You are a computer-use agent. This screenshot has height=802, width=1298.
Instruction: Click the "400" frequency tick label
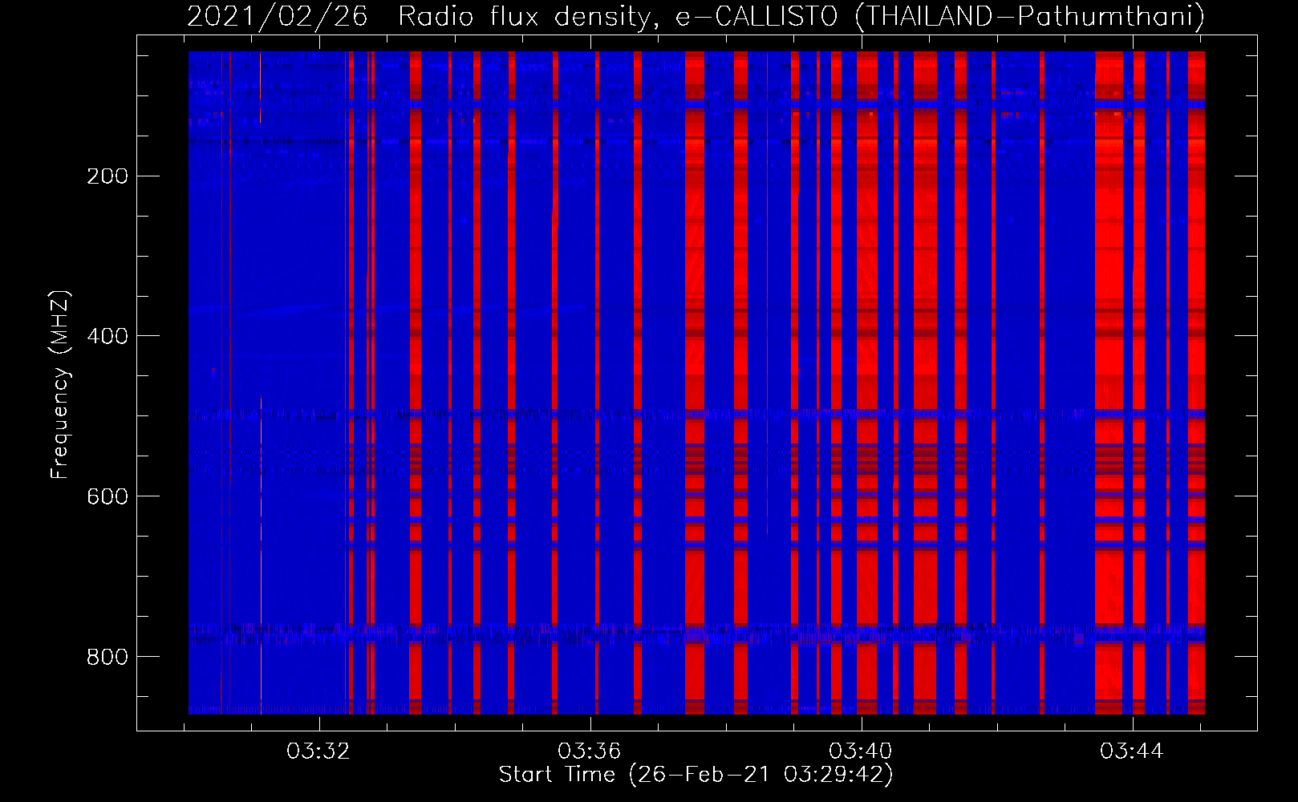tap(107, 337)
